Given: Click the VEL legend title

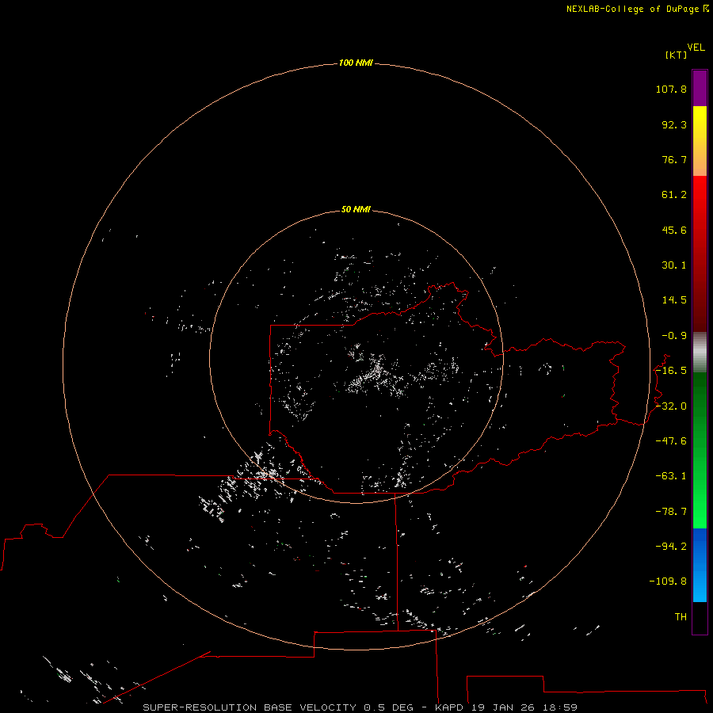Looking at the screenshot, I should (696, 48).
